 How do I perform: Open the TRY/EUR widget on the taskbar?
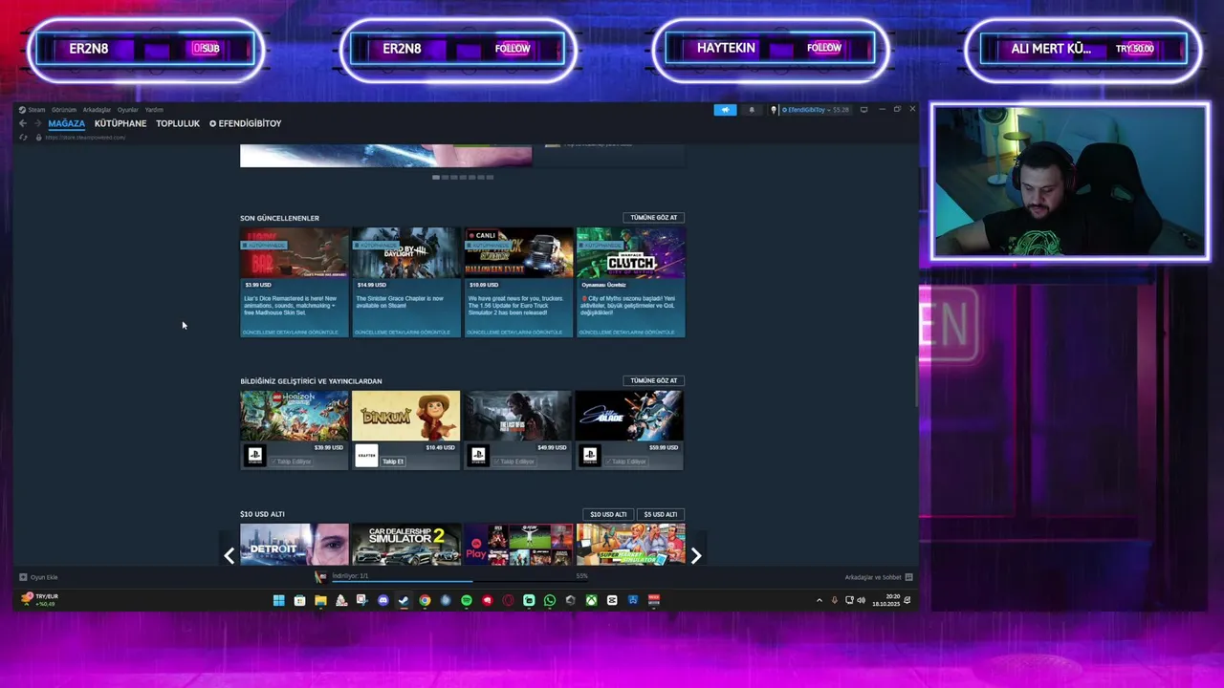pyautogui.click(x=39, y=599)
